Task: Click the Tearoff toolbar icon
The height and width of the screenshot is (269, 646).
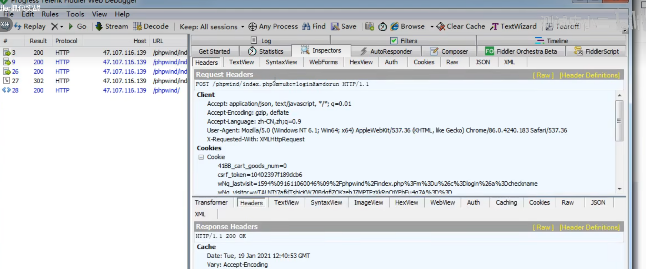Action: 549,26
